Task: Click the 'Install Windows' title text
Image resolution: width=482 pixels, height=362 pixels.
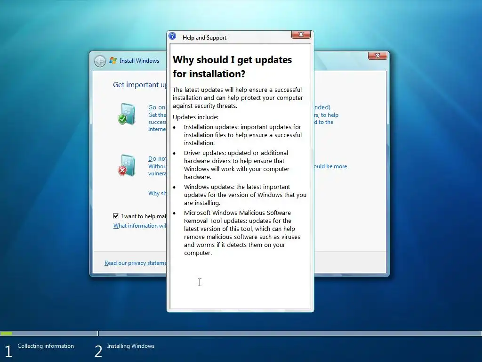Action: (139, 61)
